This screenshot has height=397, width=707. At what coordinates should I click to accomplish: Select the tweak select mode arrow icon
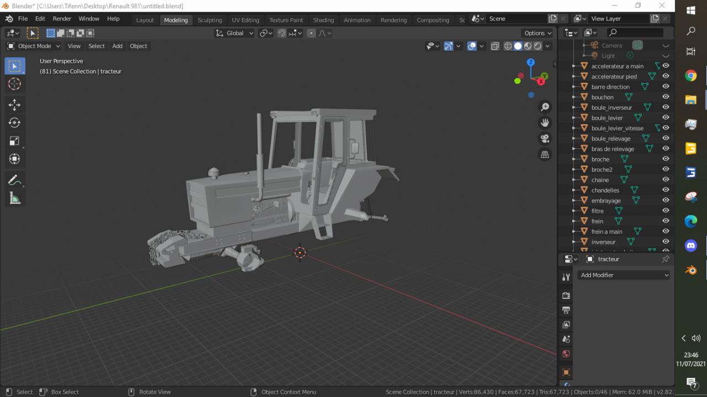[x=33, y=33]
